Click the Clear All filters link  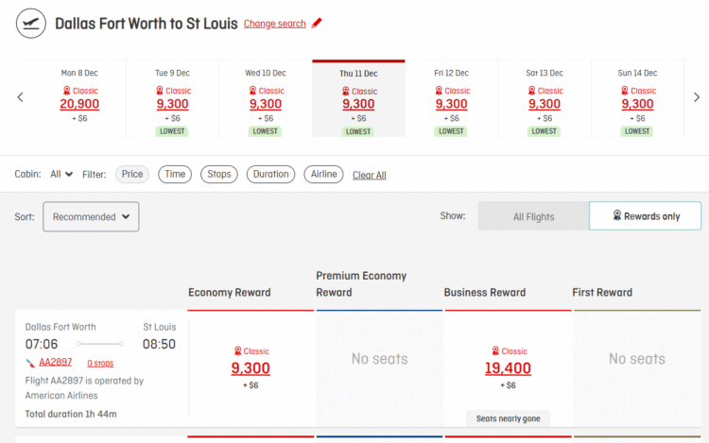[x=370, y=175]
